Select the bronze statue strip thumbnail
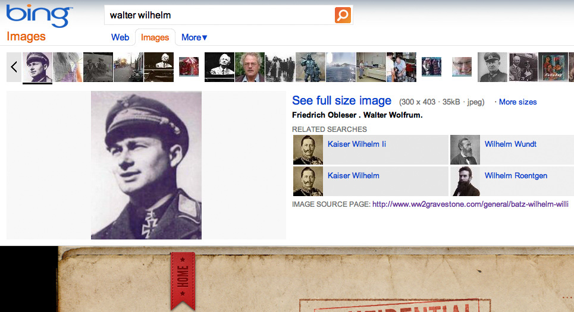Screen dimensions: 574x312 310,67
